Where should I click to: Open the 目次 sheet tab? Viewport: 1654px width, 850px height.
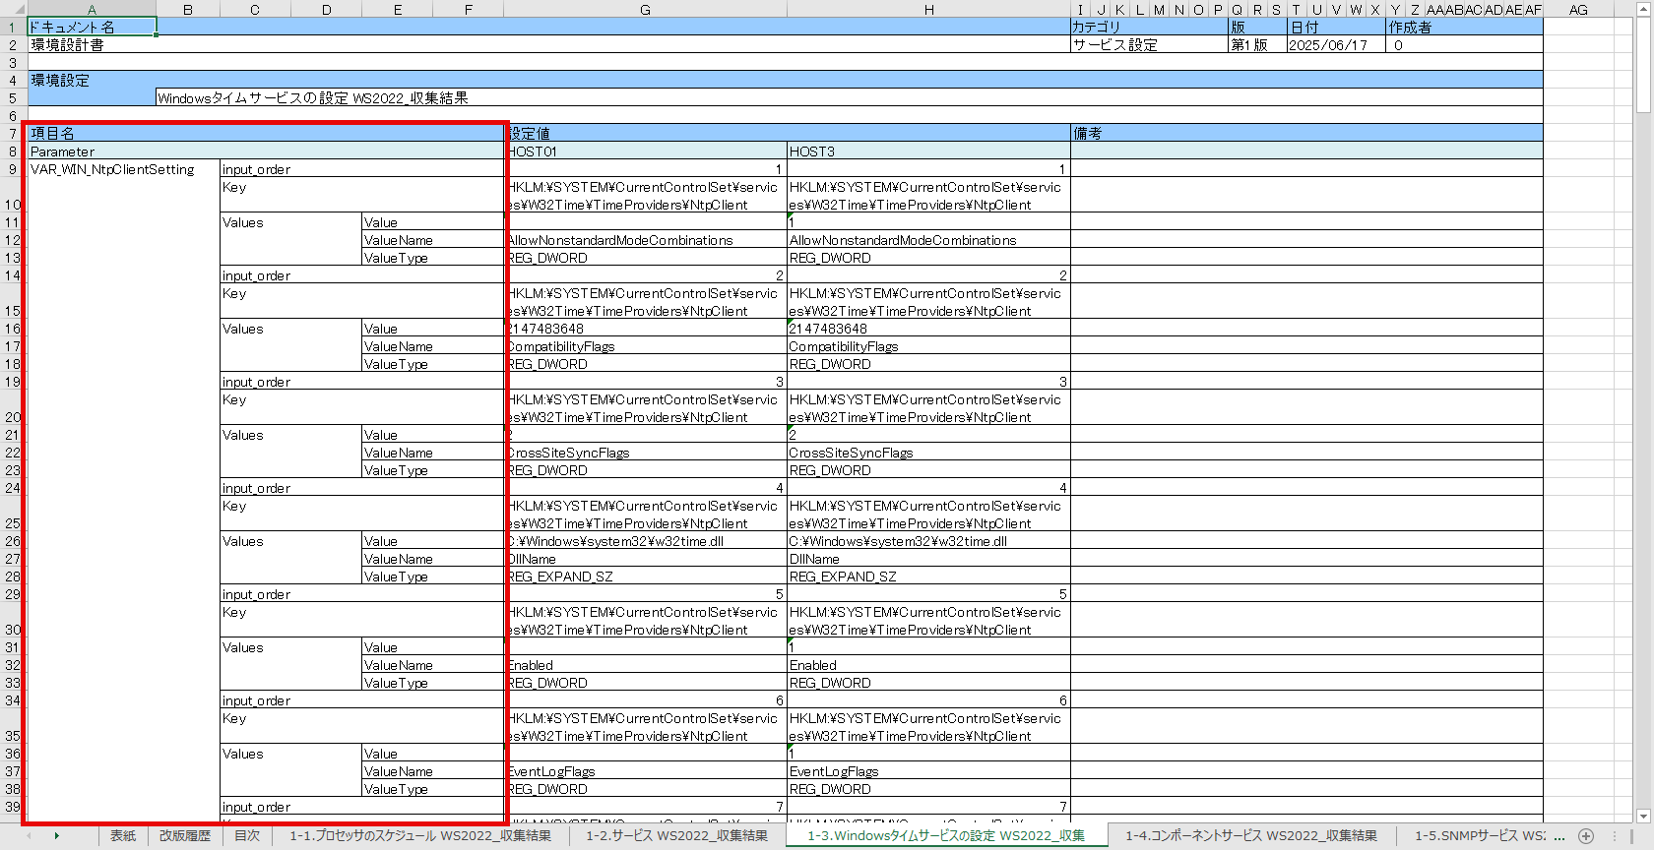coord(247,836)
